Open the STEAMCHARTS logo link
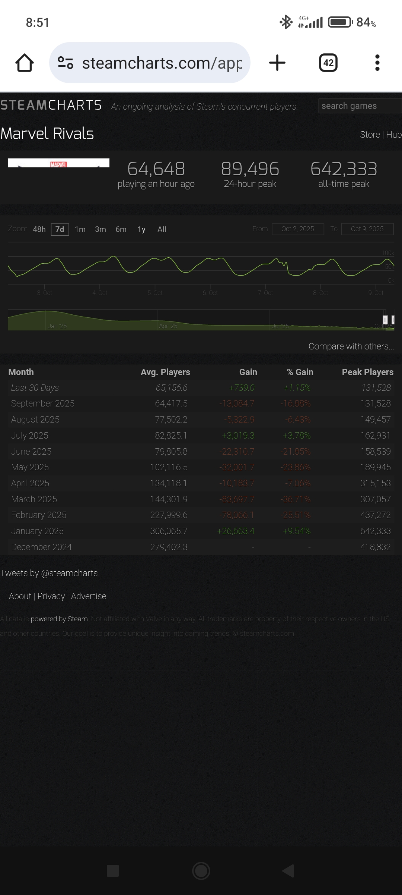The width and height of the screenshot is (402, 895). [x=51, y=105]
